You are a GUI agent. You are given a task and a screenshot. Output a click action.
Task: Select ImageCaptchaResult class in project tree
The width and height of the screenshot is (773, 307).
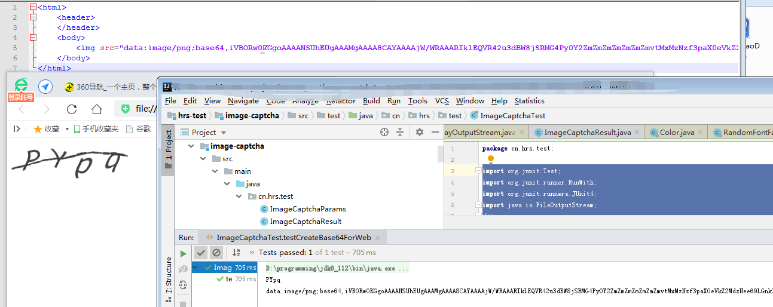click(x=301, y=222)
